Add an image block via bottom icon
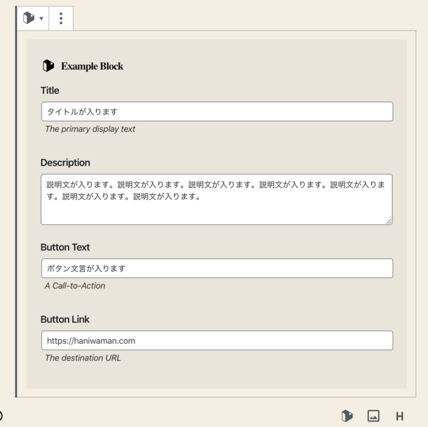Image resolution: width=428 pixels, height=427 pixels. [373, 416]
